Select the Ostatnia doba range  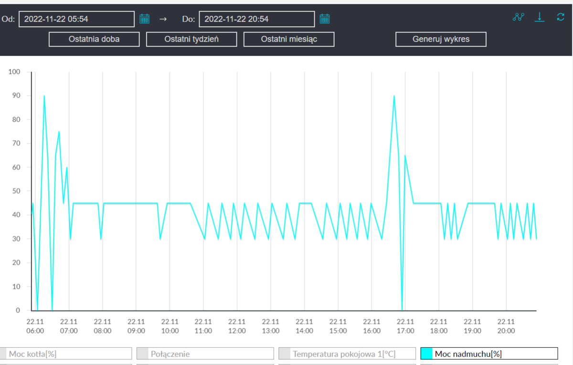pos(94,39)
